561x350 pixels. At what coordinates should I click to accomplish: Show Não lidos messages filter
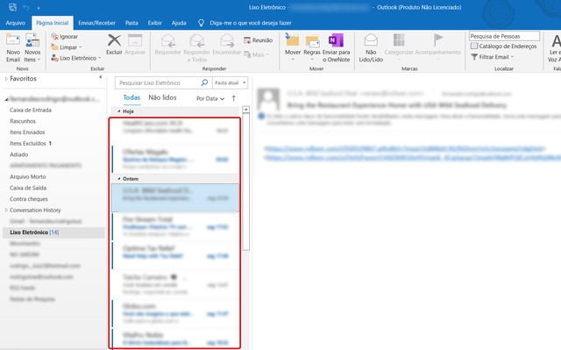pos(162,97)
